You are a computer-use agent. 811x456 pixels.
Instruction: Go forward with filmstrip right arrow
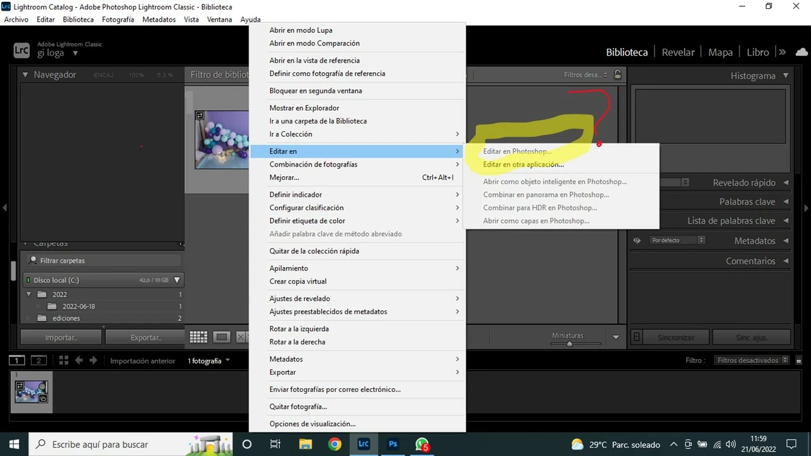coord(93,360)
